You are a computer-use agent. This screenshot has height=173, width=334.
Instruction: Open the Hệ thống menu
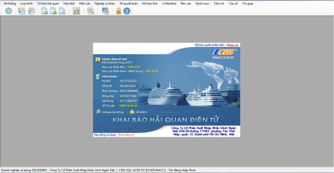click(x=10, y=3)
